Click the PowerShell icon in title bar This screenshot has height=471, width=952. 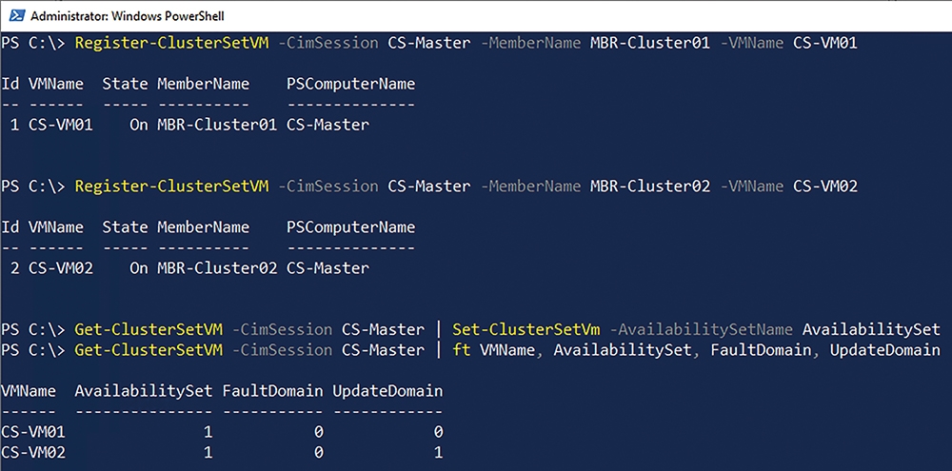[x=18, y=16]
